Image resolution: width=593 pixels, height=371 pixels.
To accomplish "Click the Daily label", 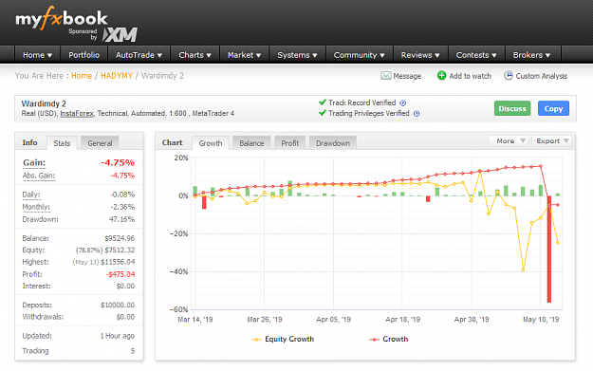I will pyautogui.click(x=31, y=195).
